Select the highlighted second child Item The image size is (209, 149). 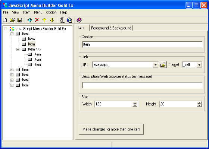coord(31,44)
